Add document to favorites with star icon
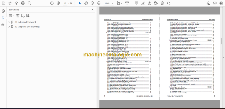This screenshot has width=225, height=109. (x=10, y=3)
